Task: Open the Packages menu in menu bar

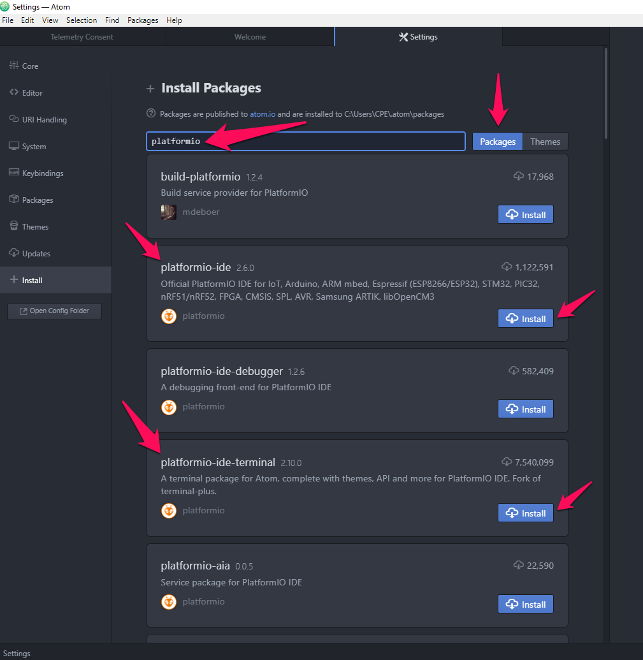Action: coord(143,20)
